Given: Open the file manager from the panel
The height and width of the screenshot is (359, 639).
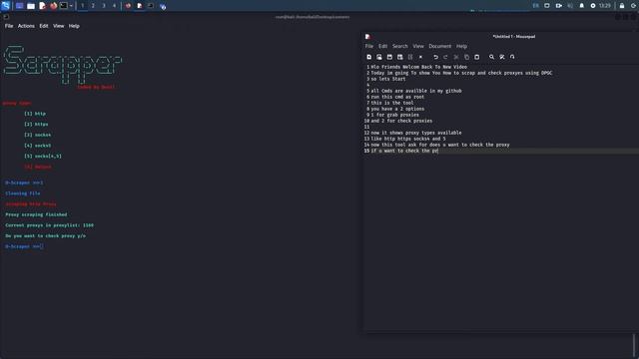Looking at the screenshot, I should [31, 6].
